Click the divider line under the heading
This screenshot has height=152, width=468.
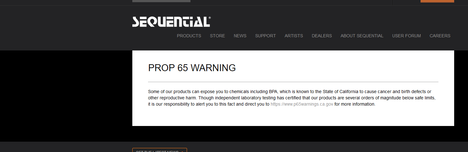[x=293, y=82]
